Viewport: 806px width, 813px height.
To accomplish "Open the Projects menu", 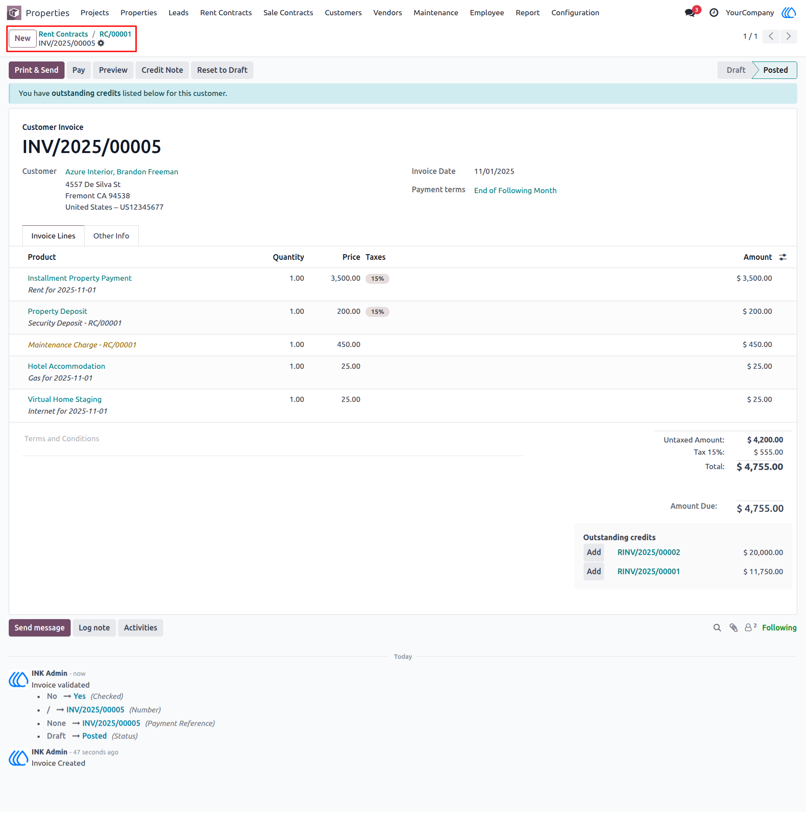I will 95,13.
